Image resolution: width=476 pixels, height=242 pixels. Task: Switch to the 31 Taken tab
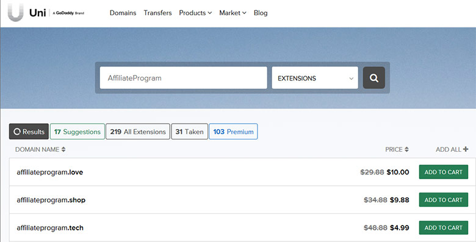(189, 131)
